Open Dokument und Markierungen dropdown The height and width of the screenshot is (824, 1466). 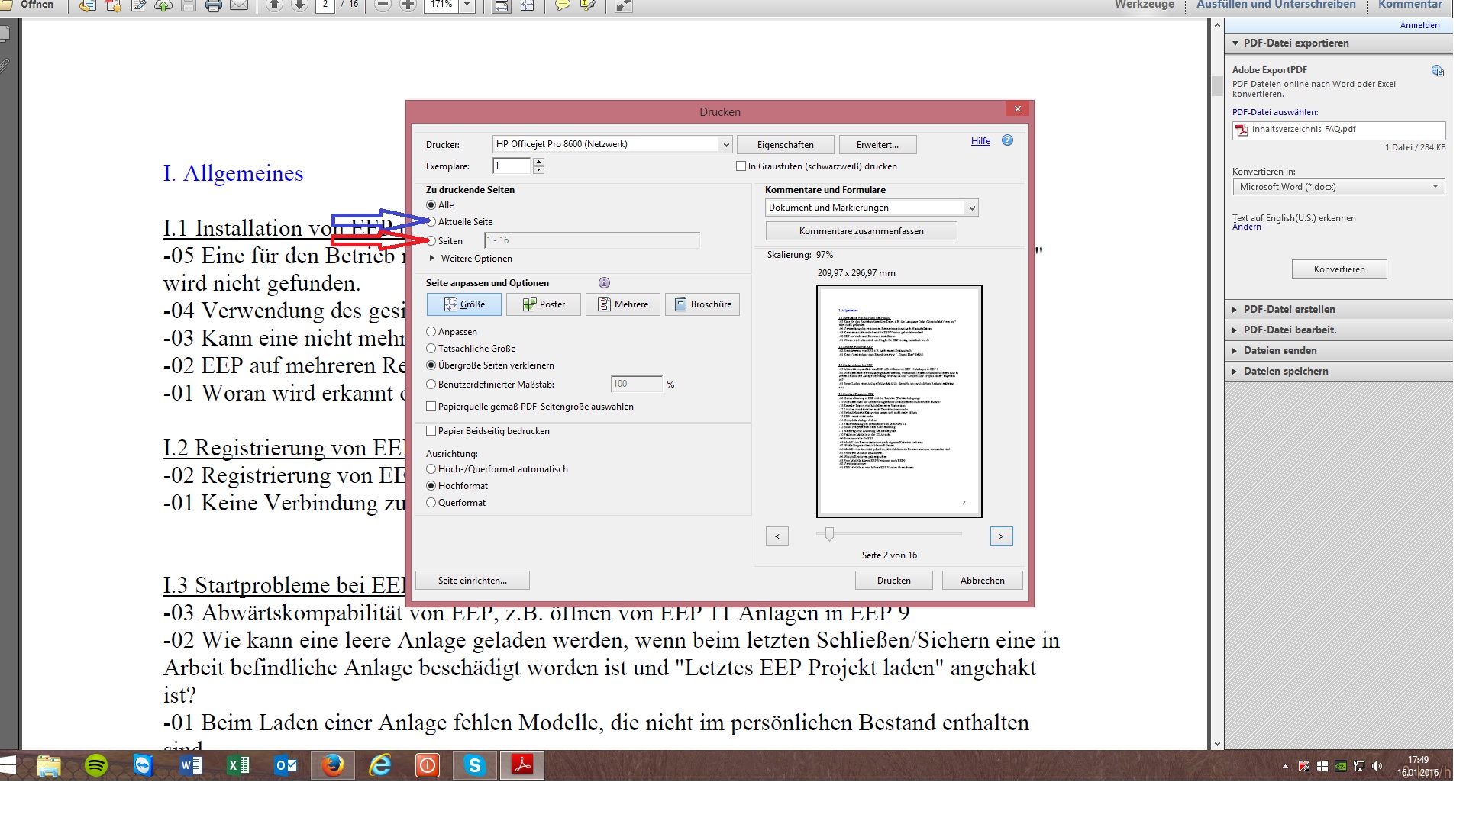click(x=971, y=208)
